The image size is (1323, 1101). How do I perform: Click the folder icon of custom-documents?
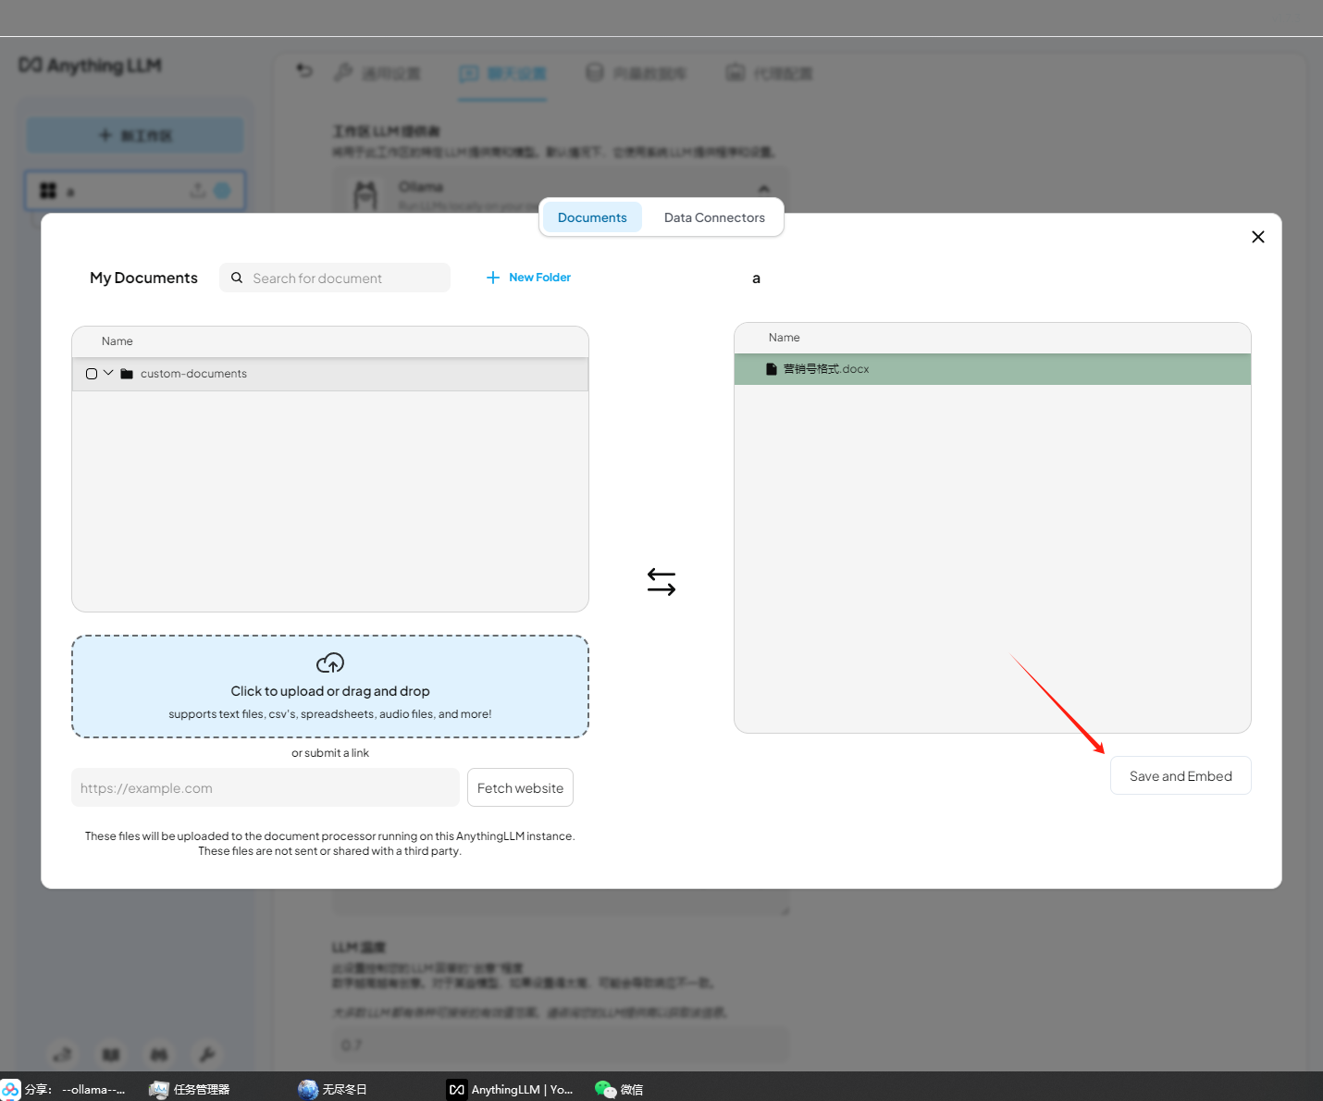click(127, 374)
